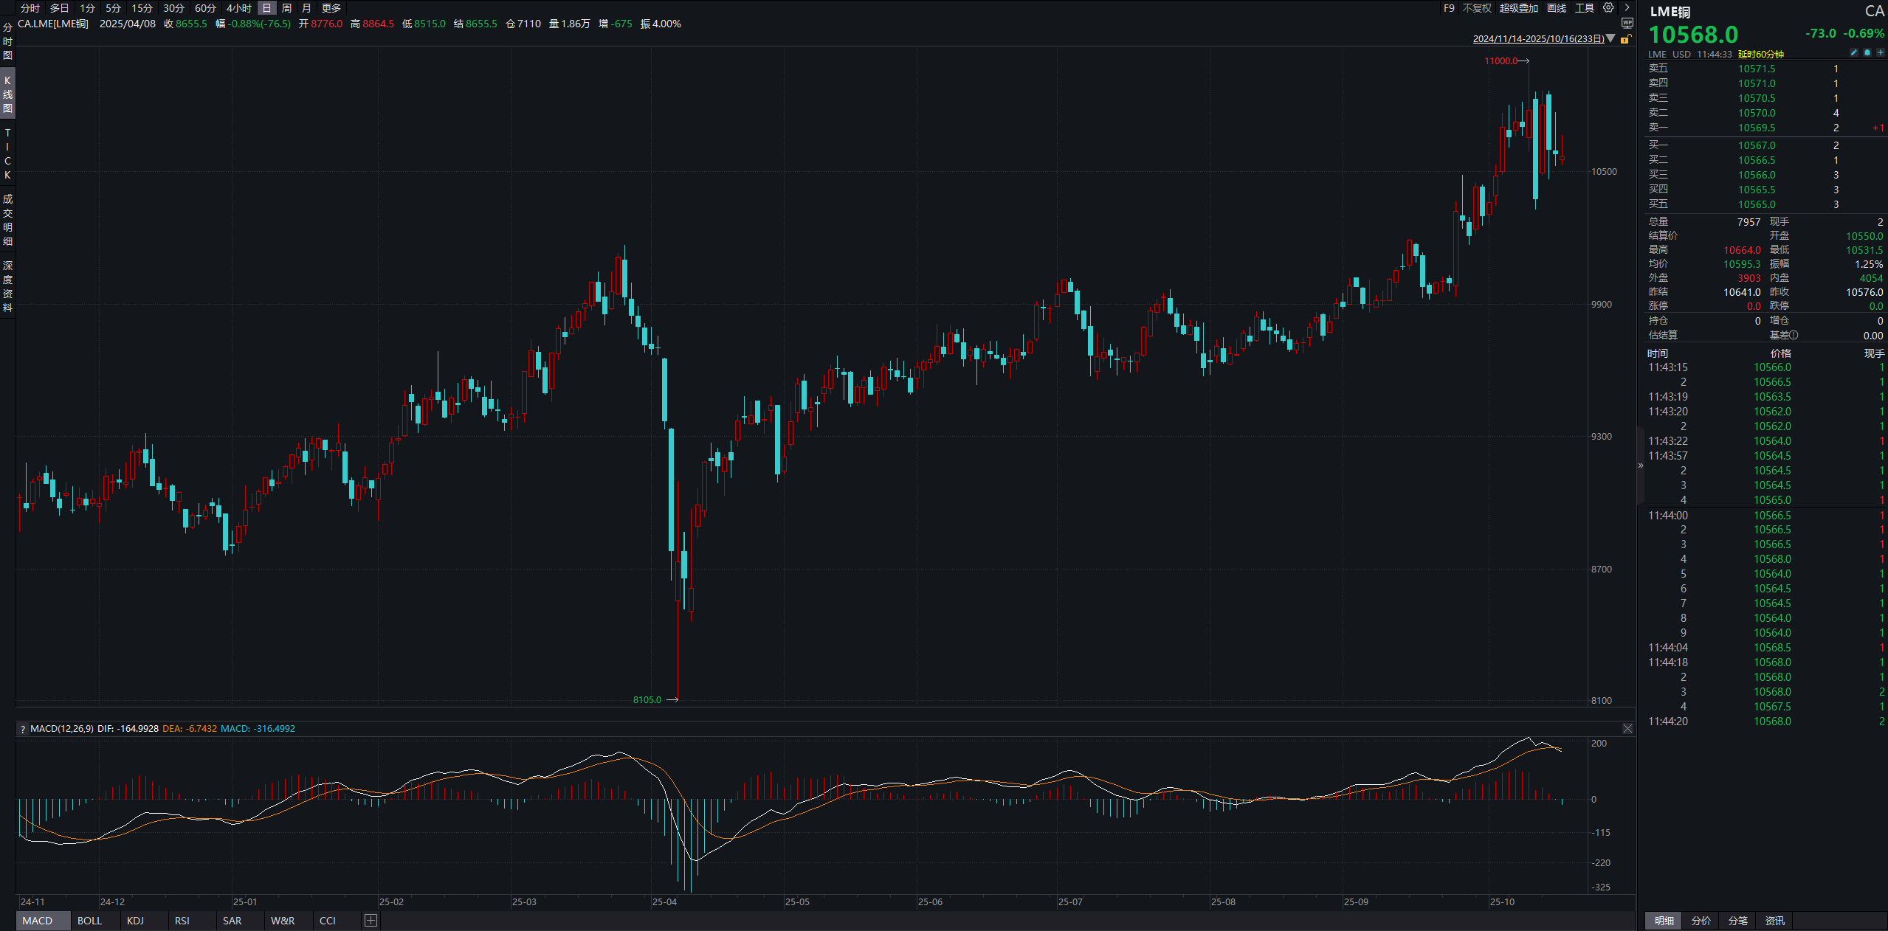Close the MACD indicator panel
This screenshot has width=1888, height=931.
pyautogui.click(x=1627, y=728)
